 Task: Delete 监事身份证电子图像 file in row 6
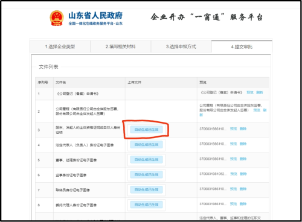pos(243,174)
